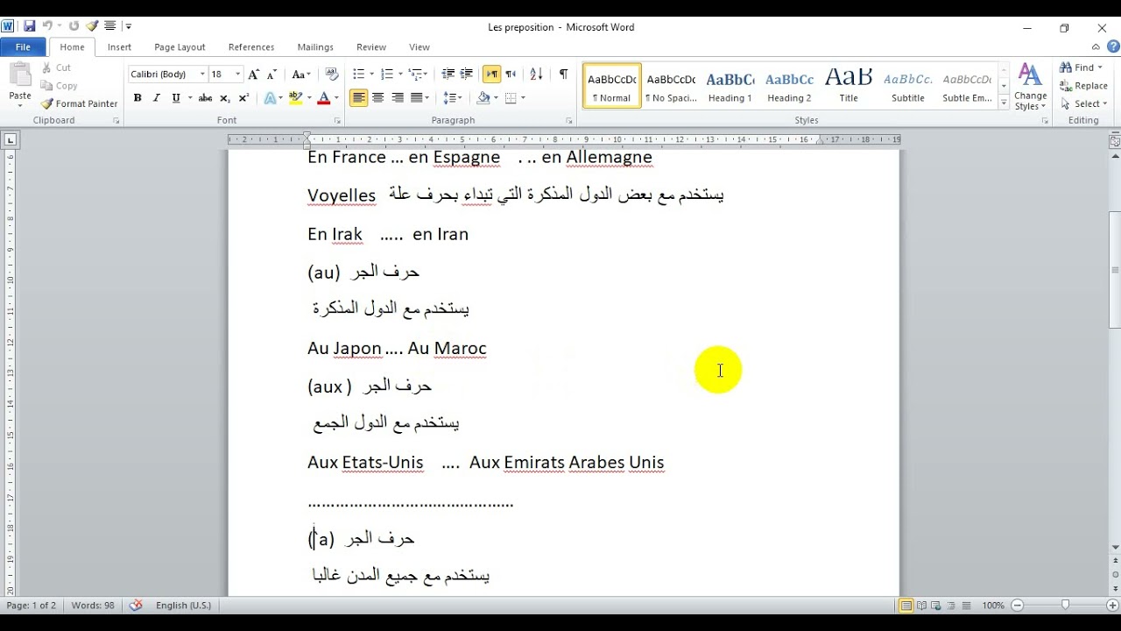Image resolution: width=1121 pixels, height=631 pixels.
Task: Click the red Font Color button
Action: (324, 98)
